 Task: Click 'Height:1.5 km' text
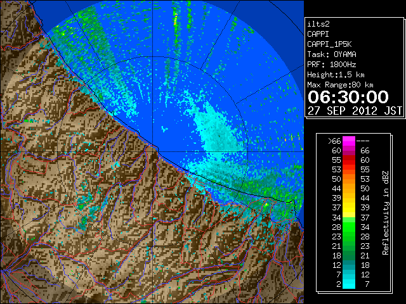coord(336,75)
